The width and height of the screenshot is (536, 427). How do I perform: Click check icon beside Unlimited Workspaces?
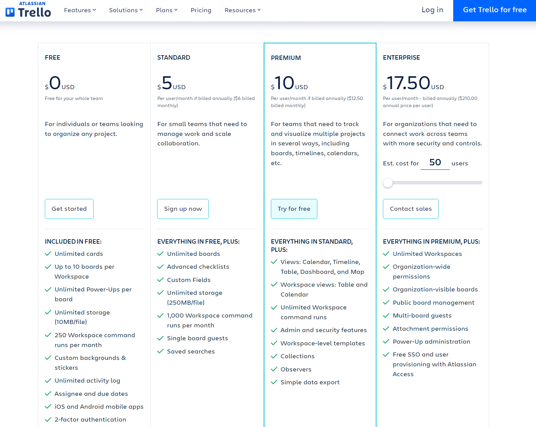point(386,253)
